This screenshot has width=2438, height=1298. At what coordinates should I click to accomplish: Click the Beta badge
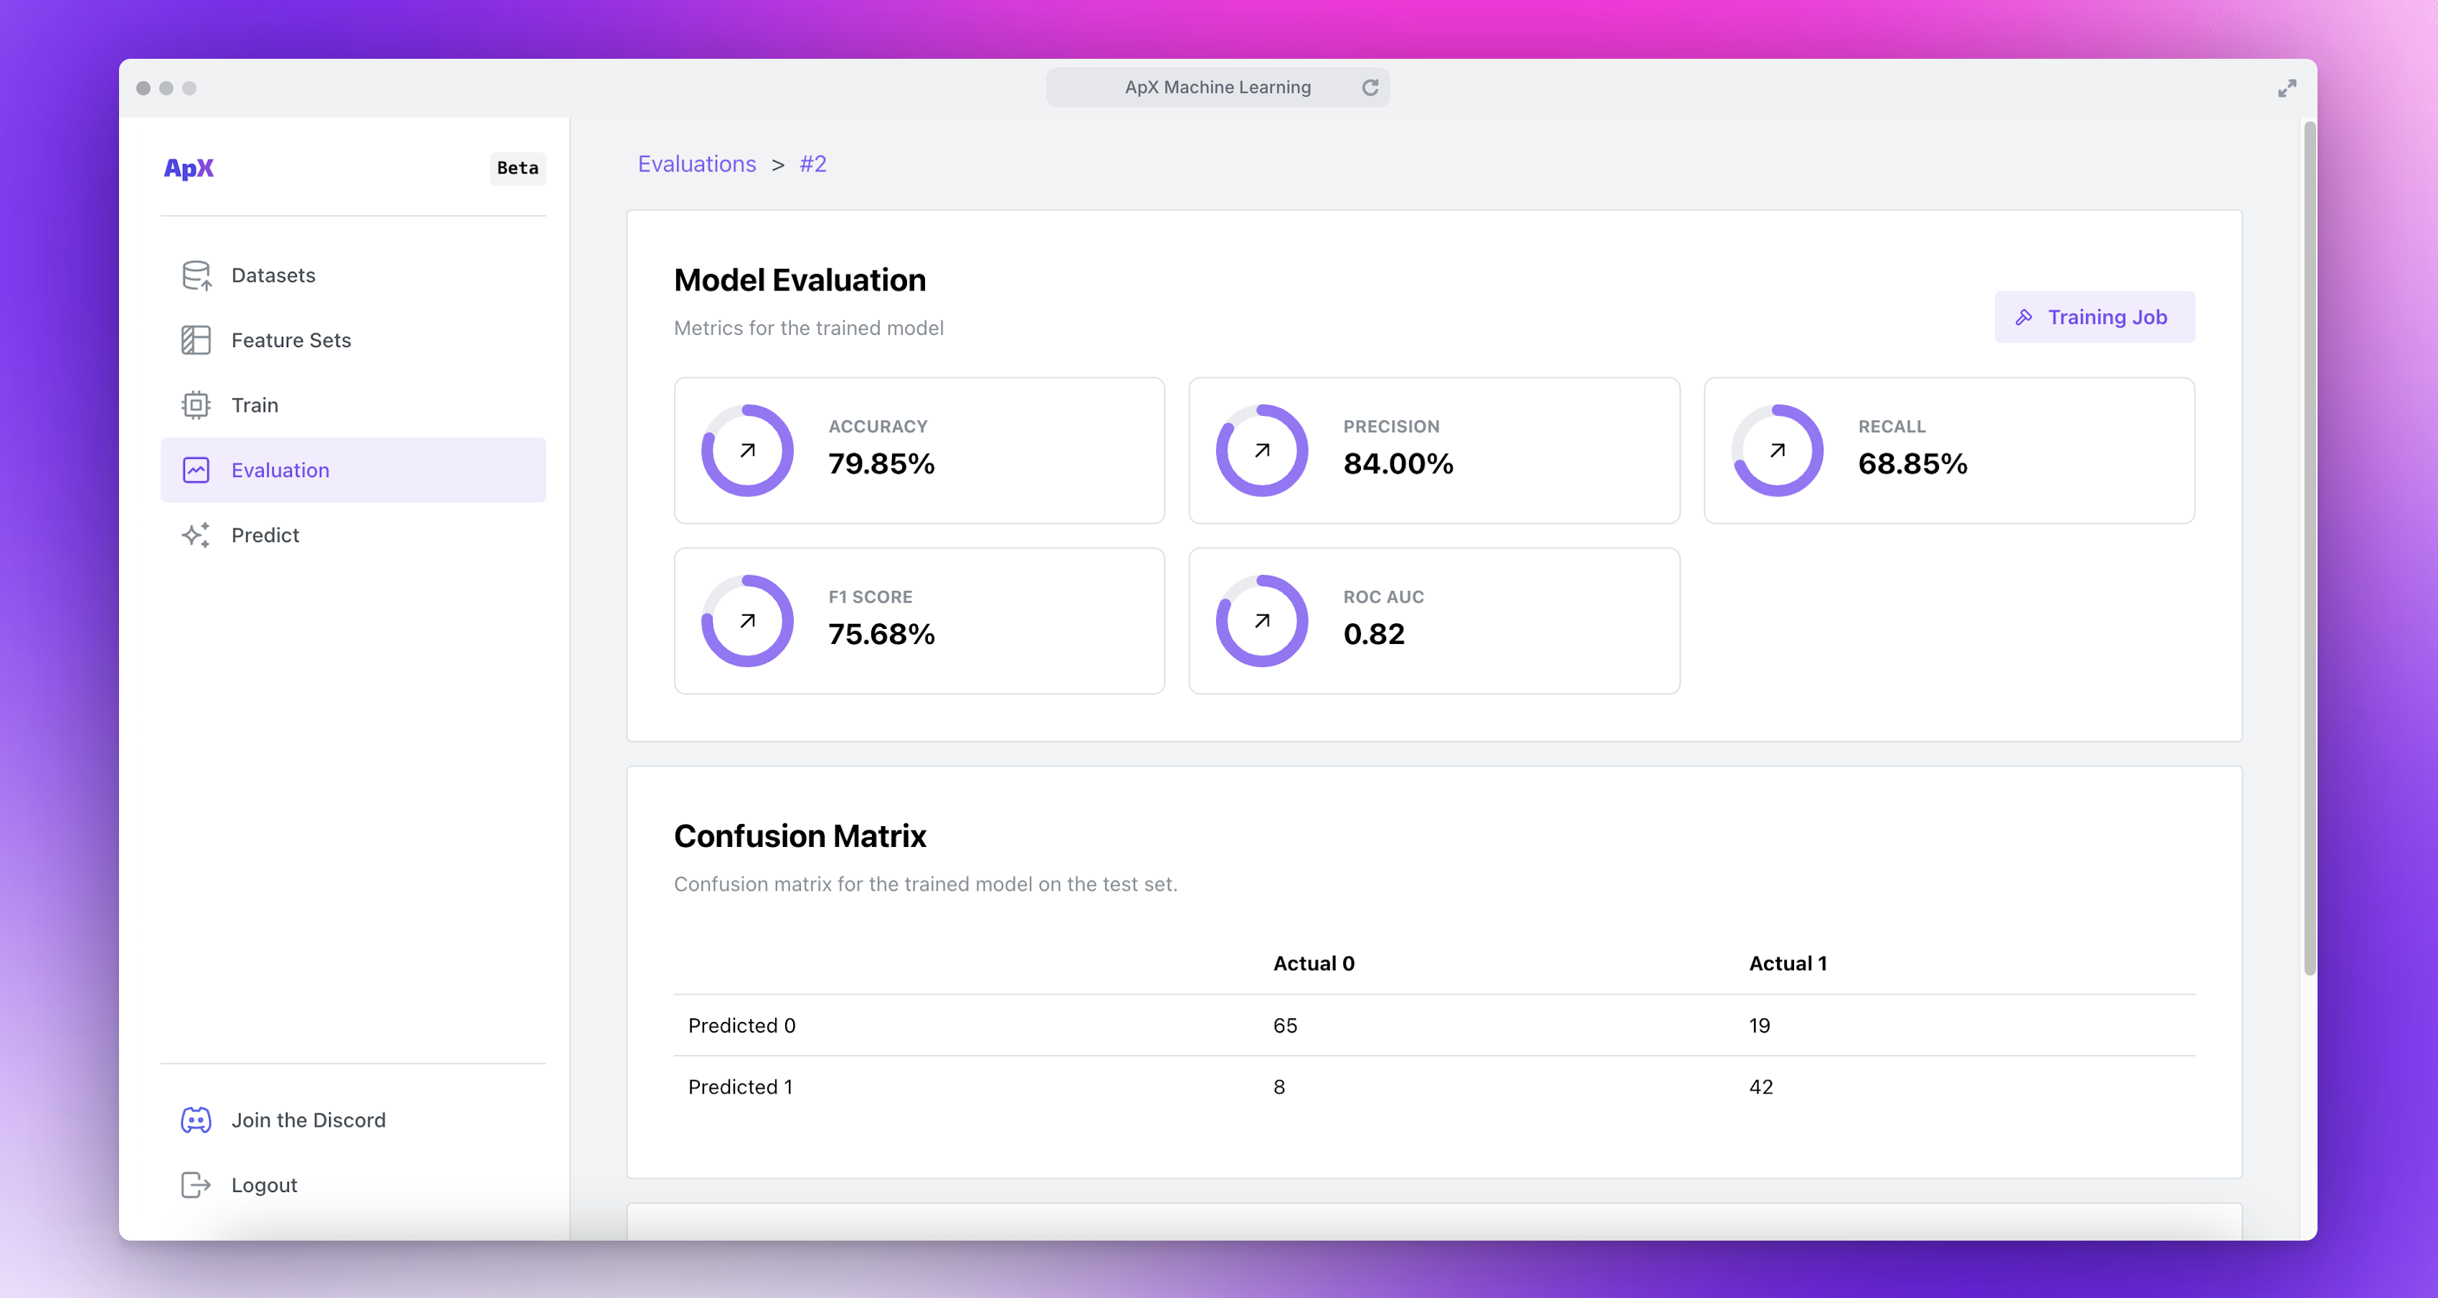(x=517, y=169)
